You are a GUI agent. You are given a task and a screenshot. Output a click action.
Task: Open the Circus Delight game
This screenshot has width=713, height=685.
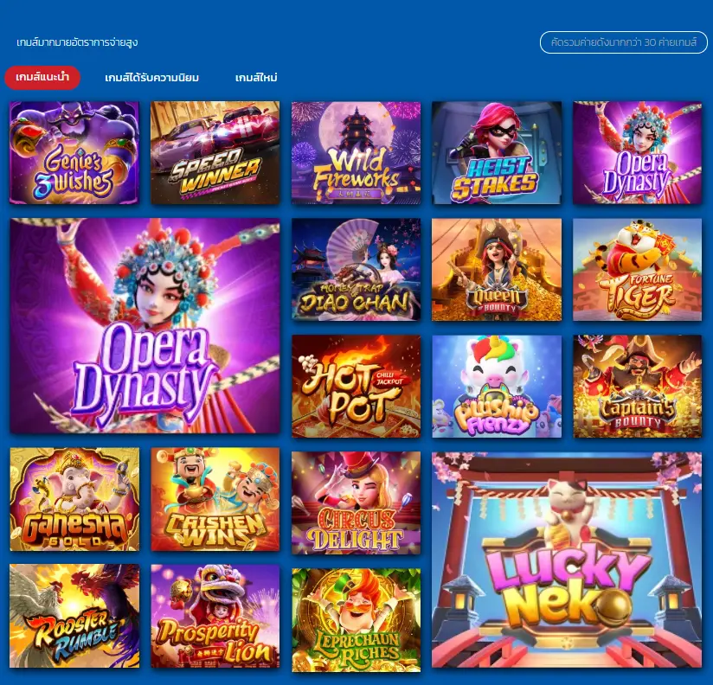tap(356, 503)
